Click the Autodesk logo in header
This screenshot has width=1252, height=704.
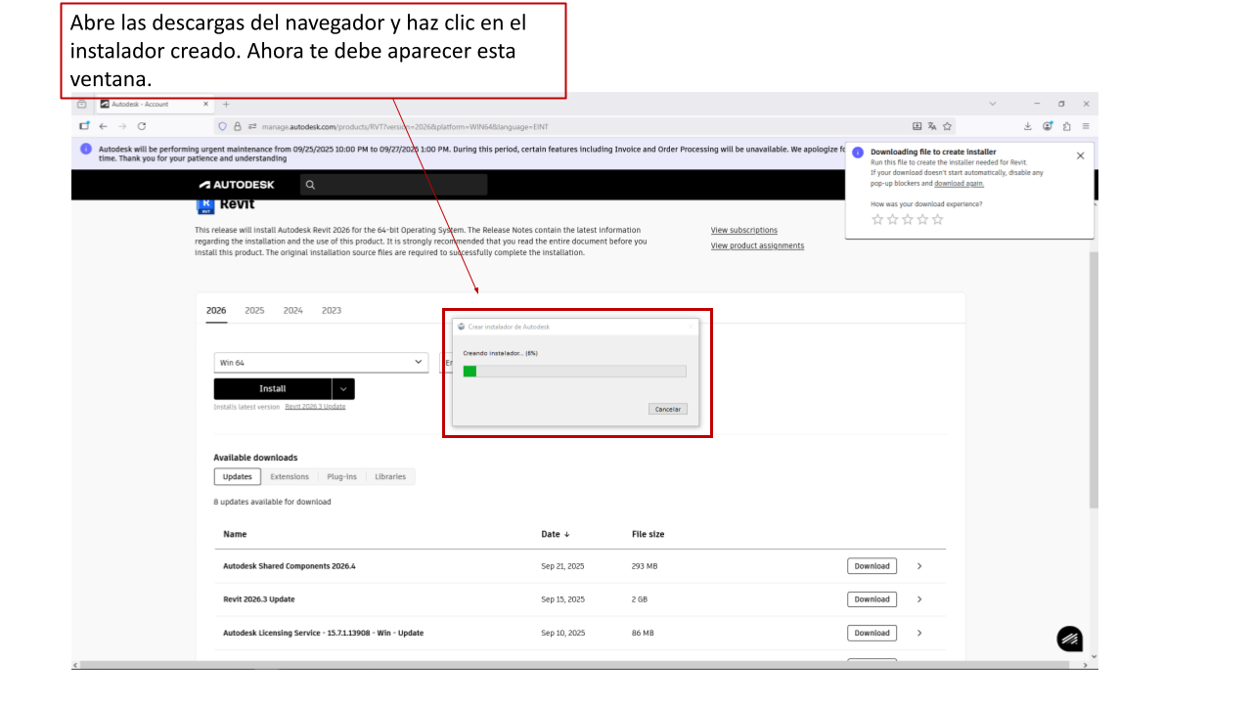(238, 184)
